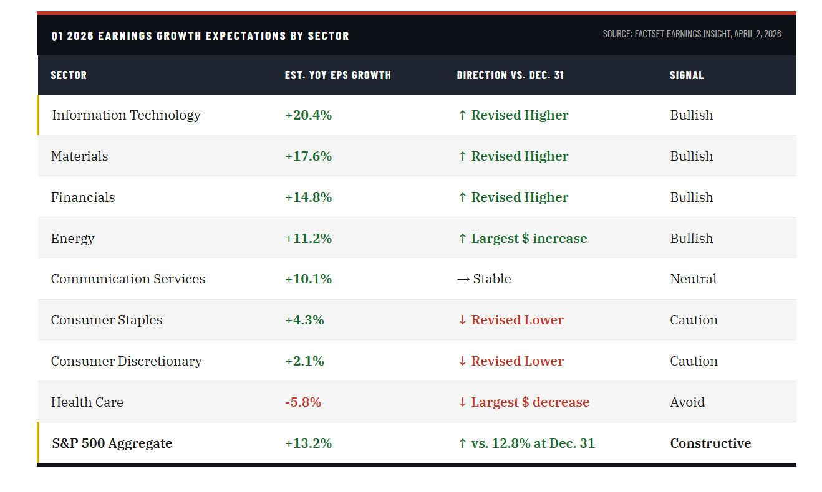Click the Direction vs. Dec. 31 header
The width and height of the screenshot is (822, 492).
(x=510, y=75)
